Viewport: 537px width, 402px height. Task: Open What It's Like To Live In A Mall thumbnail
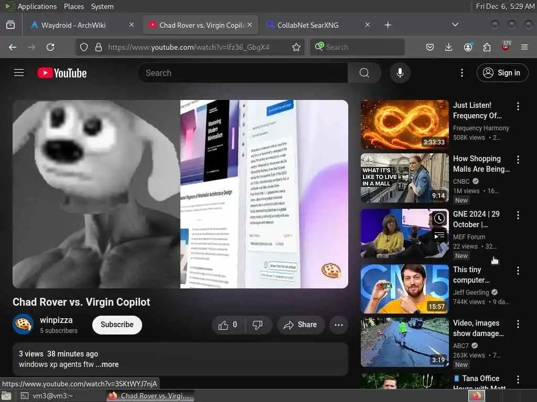pyautogui.click(x=404, y=178)
